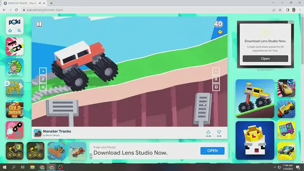The image size is (304, 171).
Task: Open the Poki home icon
Action: click(10, 30)
